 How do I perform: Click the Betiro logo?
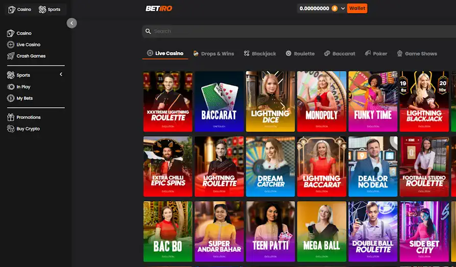click(159, 9)
